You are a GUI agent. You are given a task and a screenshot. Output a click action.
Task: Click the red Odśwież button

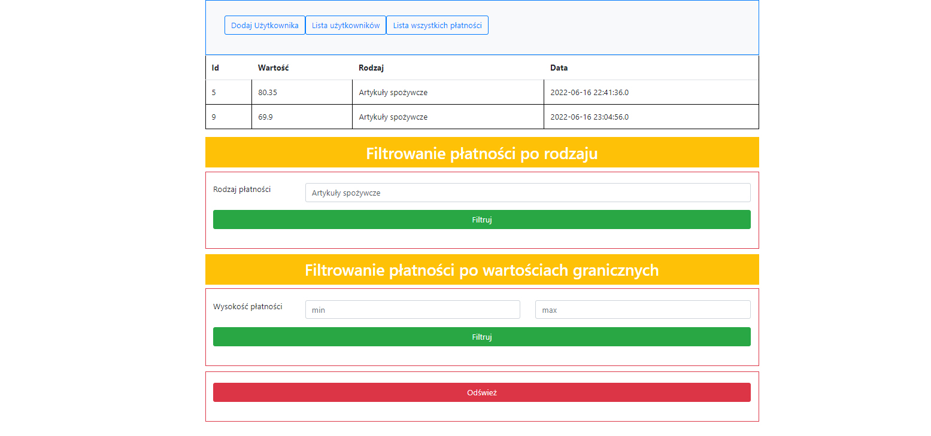(481, 392)
